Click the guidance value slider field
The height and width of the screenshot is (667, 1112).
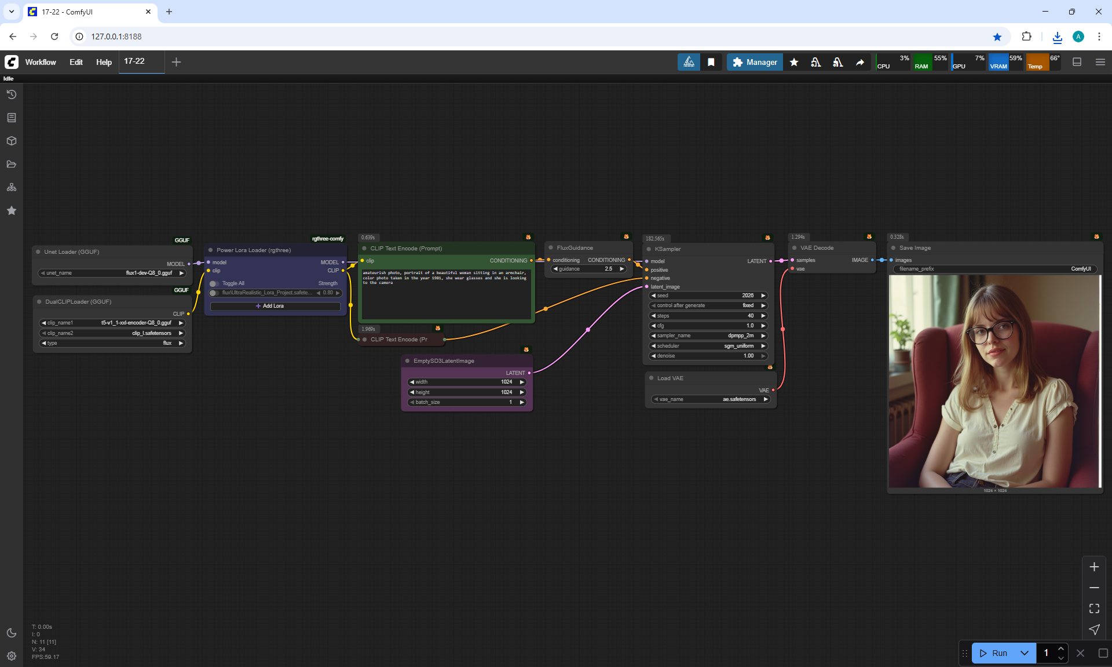pos(589,269)
